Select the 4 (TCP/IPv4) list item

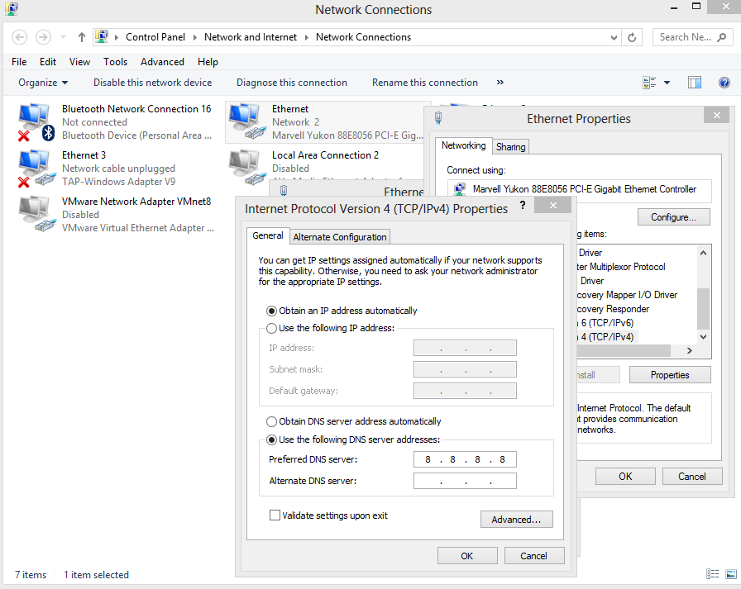click(607, 337)
